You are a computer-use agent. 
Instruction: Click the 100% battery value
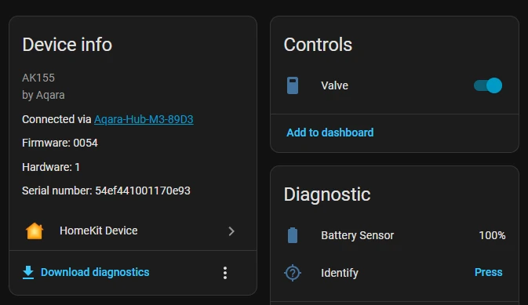point(492,235)
